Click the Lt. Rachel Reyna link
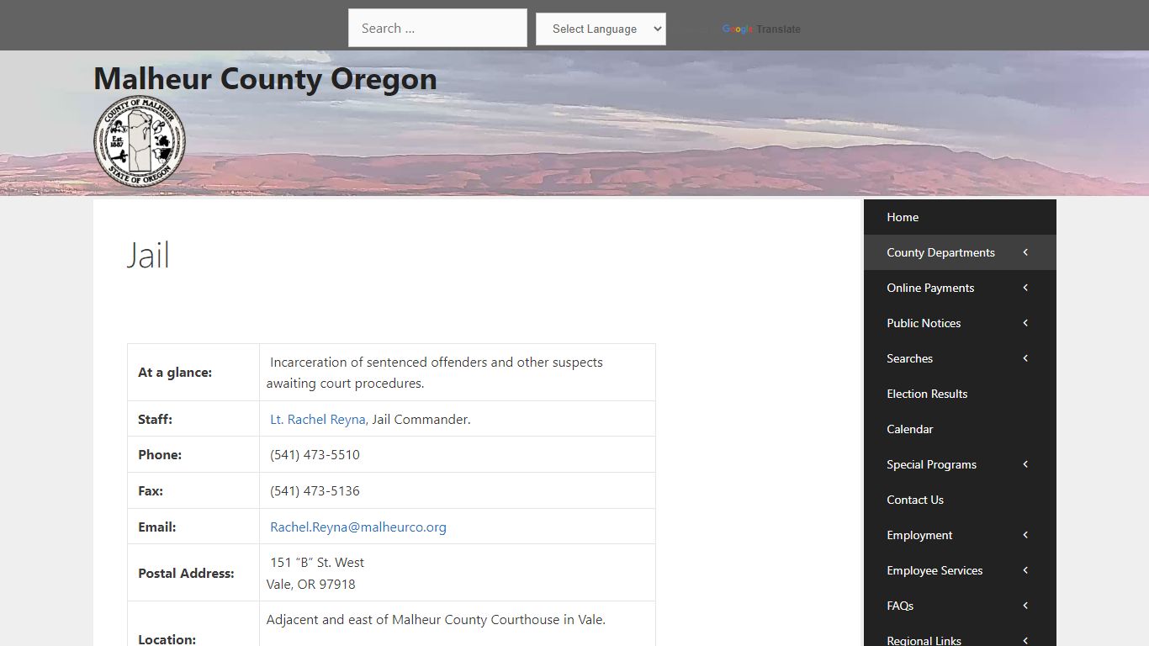Screen dimensions: 1149x646 pyautogui.click(x=318, y=419)
